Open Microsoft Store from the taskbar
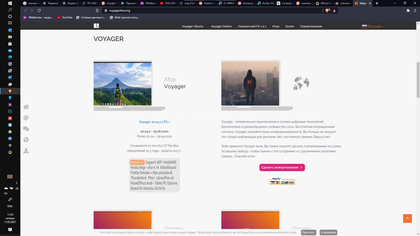 tap(10, 44)
